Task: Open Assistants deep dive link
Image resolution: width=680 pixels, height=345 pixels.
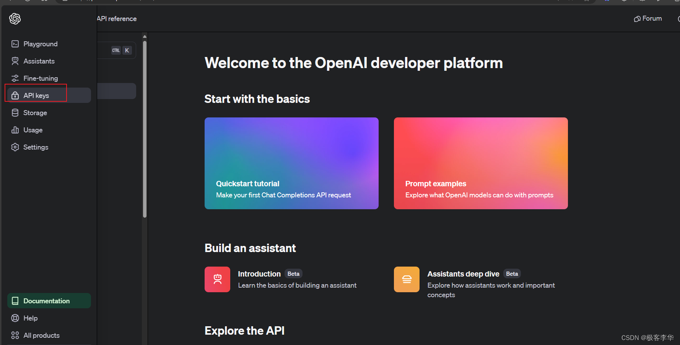Action: [463, 274]
